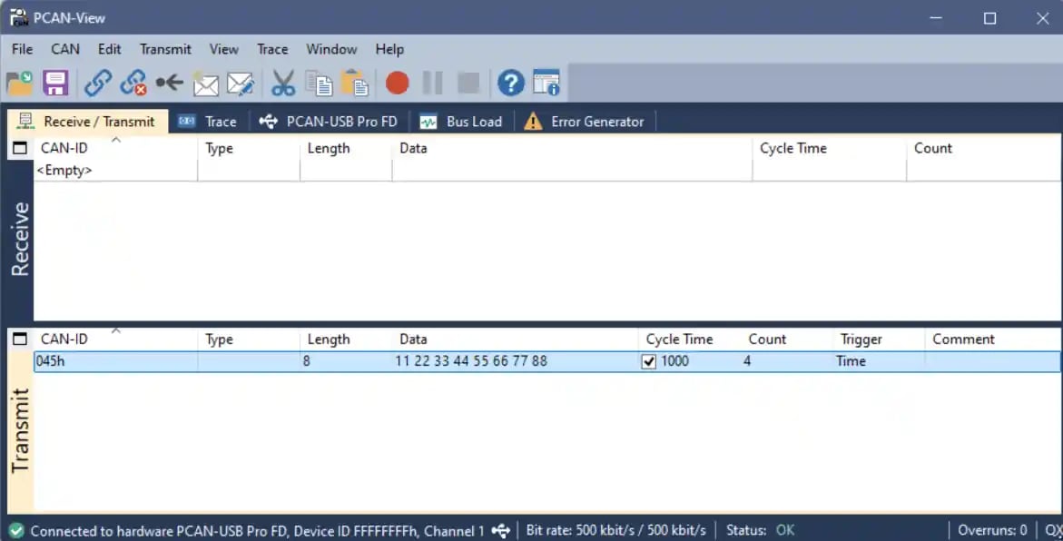Switch to the Trace tab
Viewport: 1063px width, 541px height.
pos(208,122)
